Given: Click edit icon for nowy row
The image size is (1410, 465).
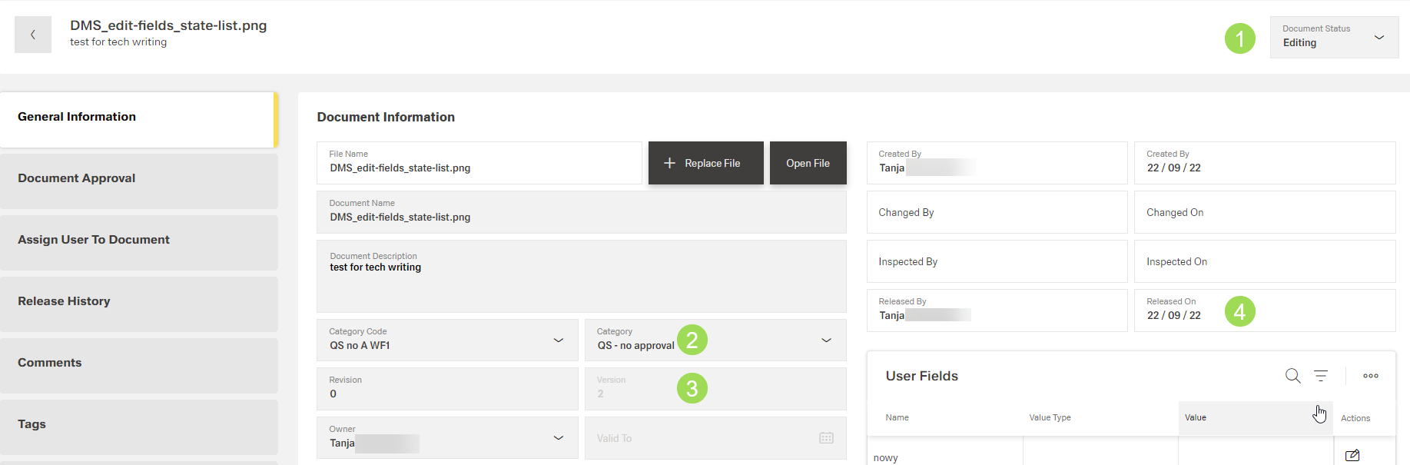Looking at the screenshot, I should point(1352,455).
